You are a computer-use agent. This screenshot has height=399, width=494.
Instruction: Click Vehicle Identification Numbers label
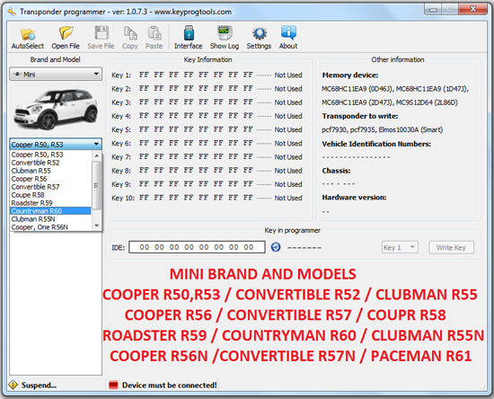[376, 144]
